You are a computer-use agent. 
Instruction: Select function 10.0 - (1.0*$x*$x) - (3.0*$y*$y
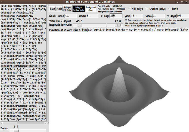click(x=23, y=9)
